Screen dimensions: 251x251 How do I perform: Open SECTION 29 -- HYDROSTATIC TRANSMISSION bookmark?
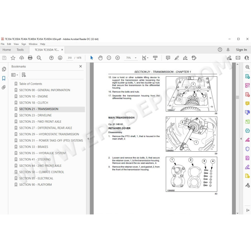coord(49,134)
